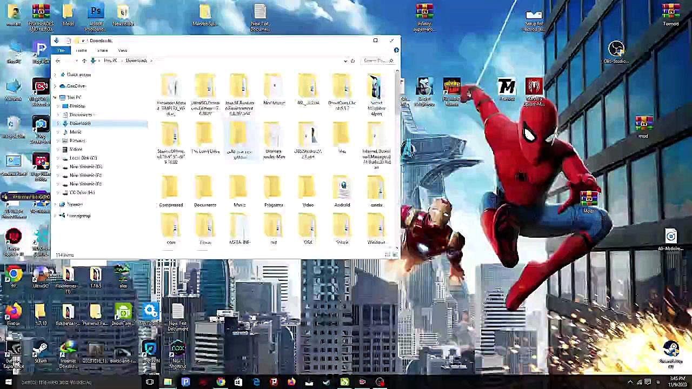Open the Nox shortcut on desktop
The height and width of the screenshot is (389, 692).
click(178, 353)
